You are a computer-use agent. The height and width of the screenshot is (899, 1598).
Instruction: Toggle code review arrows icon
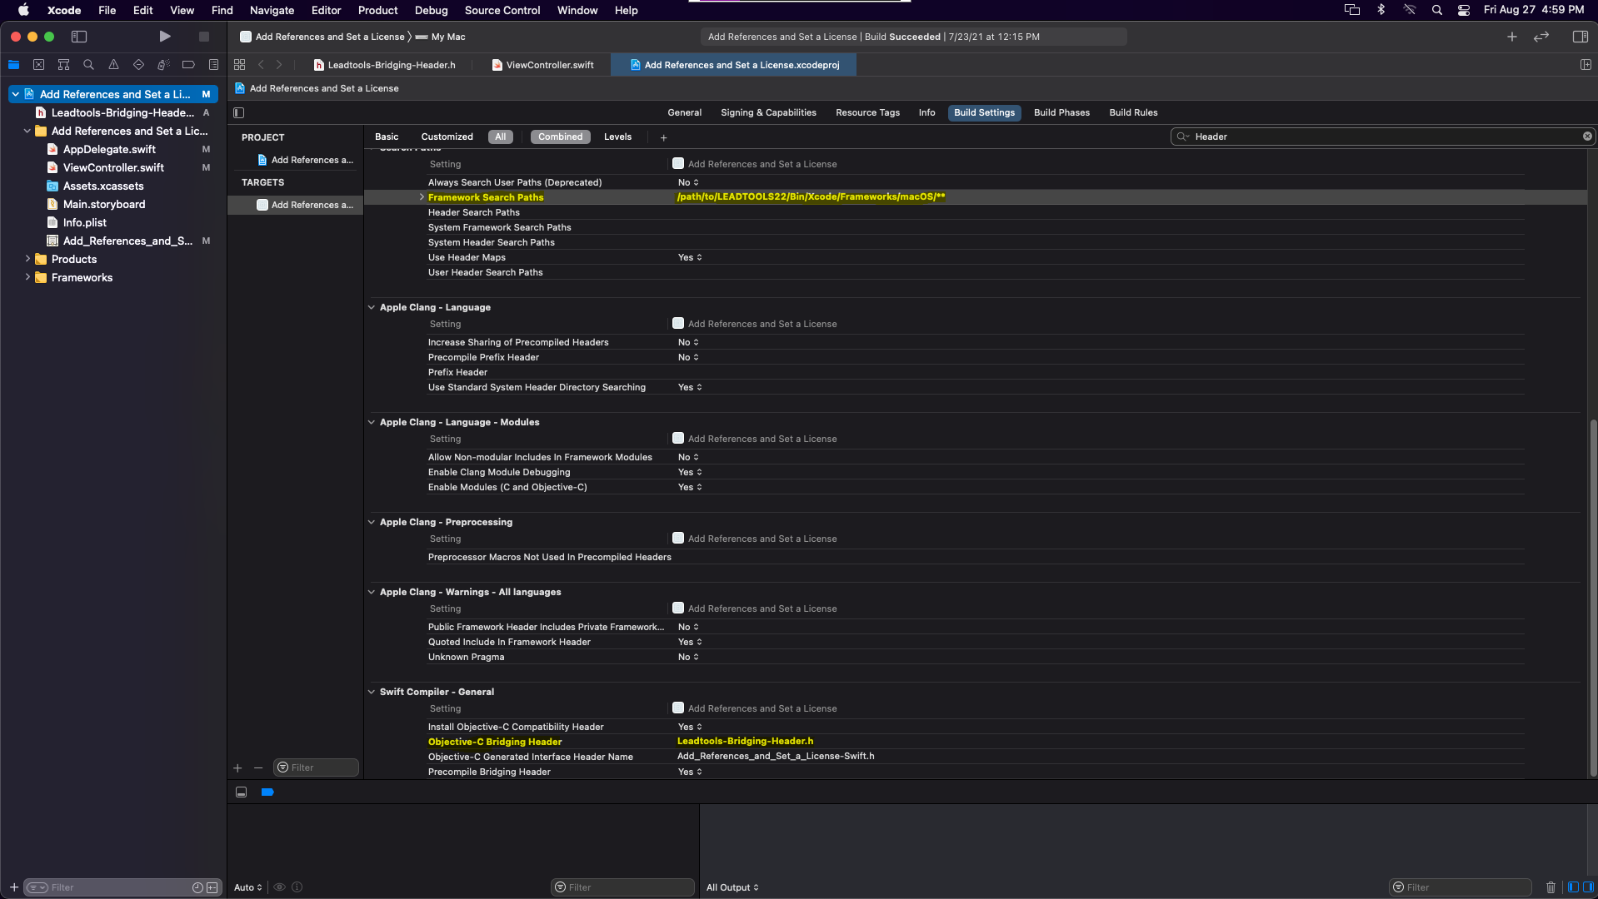pos(1541,37)
